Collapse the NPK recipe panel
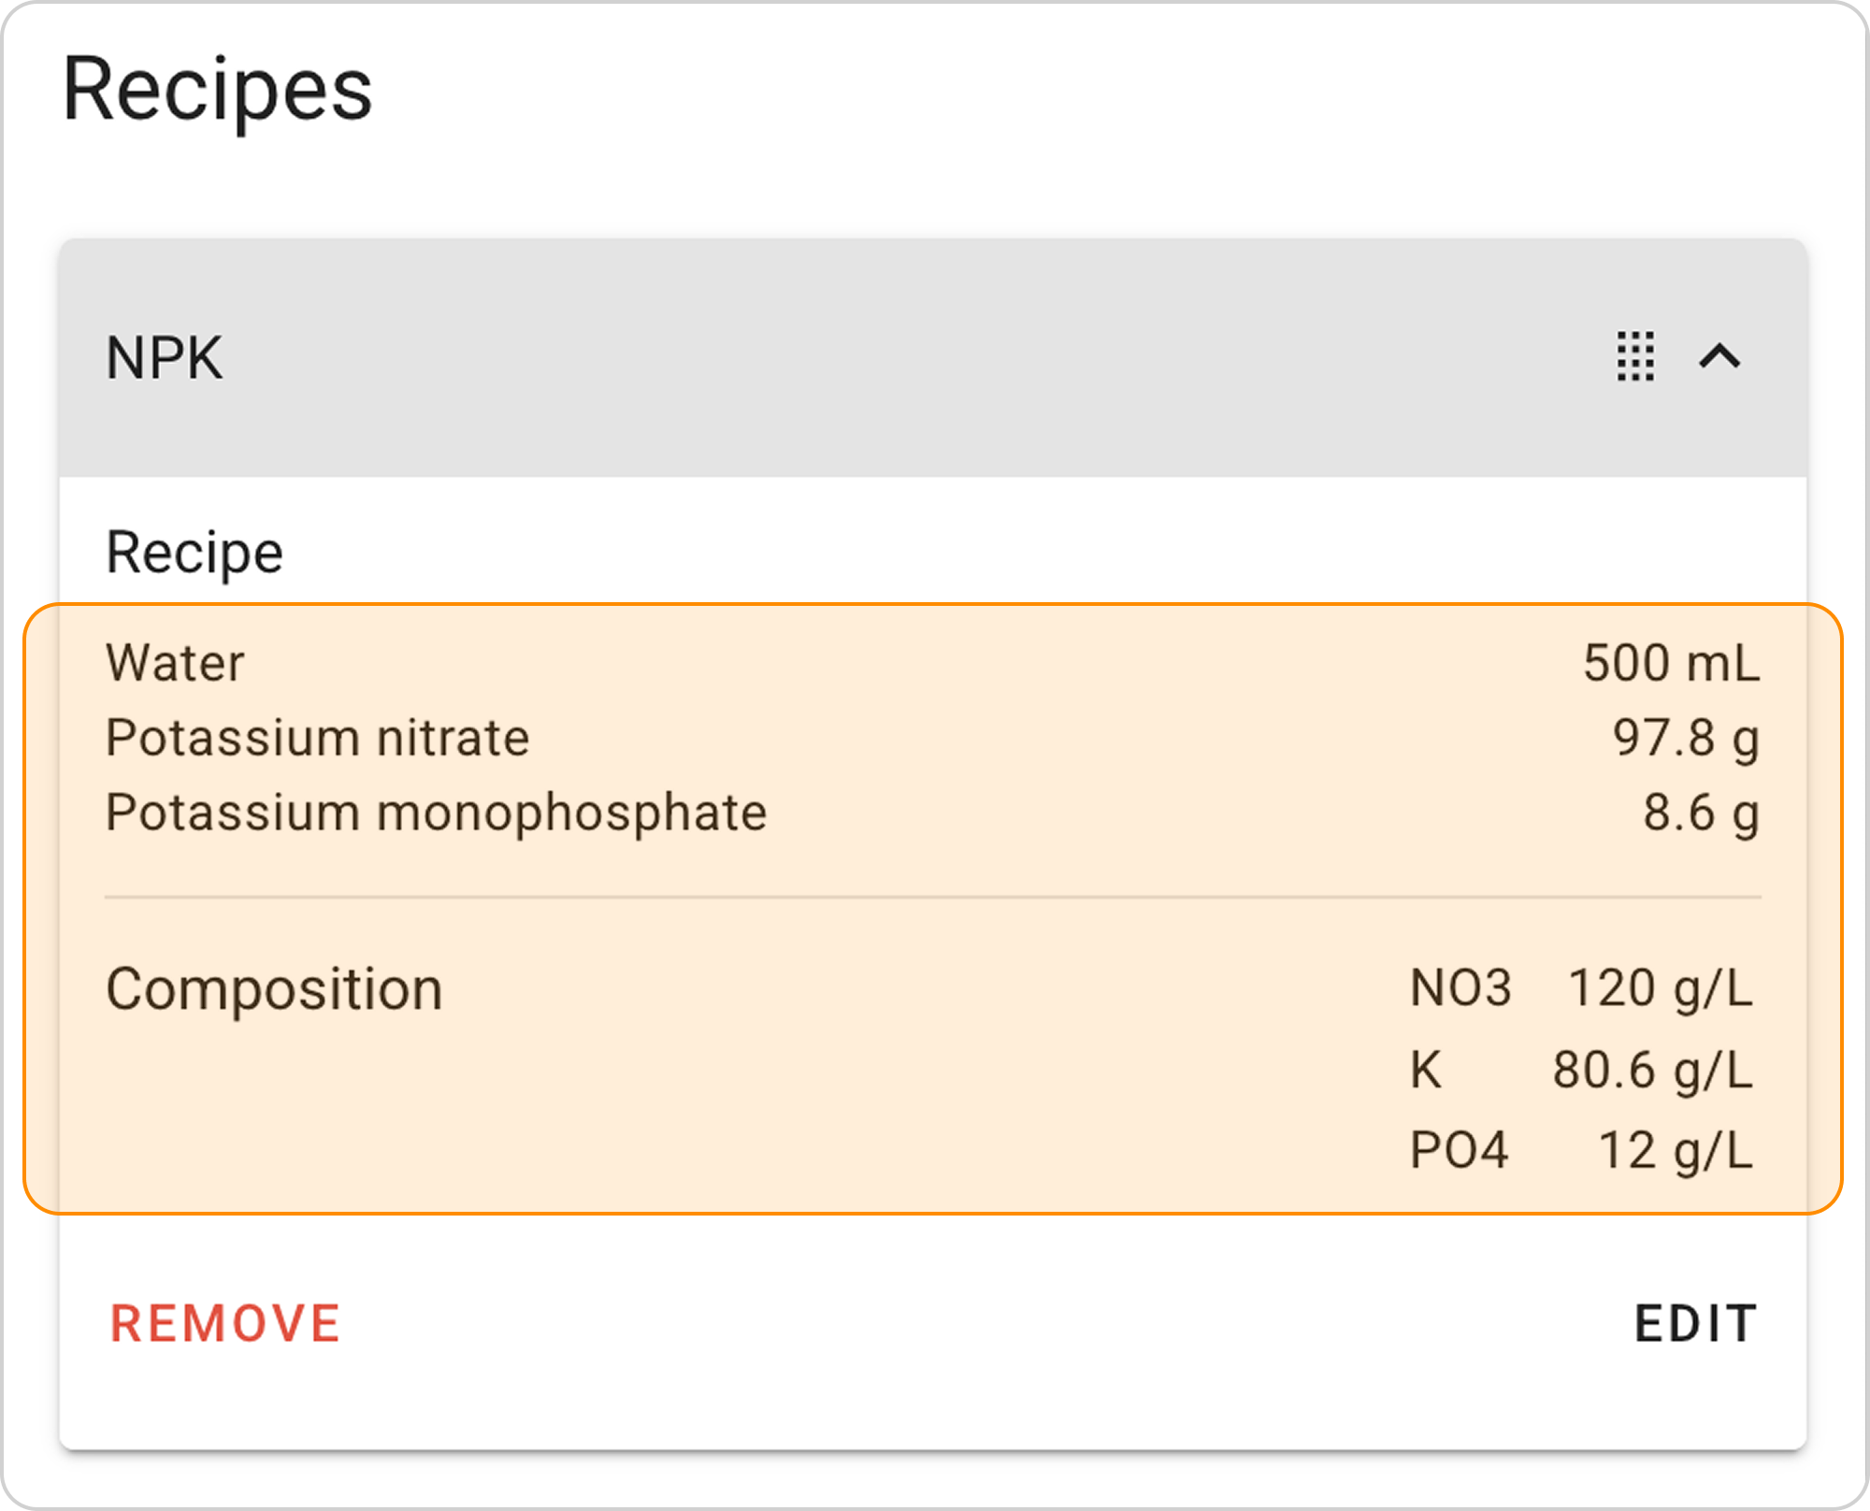 (x=1719, y=356)
